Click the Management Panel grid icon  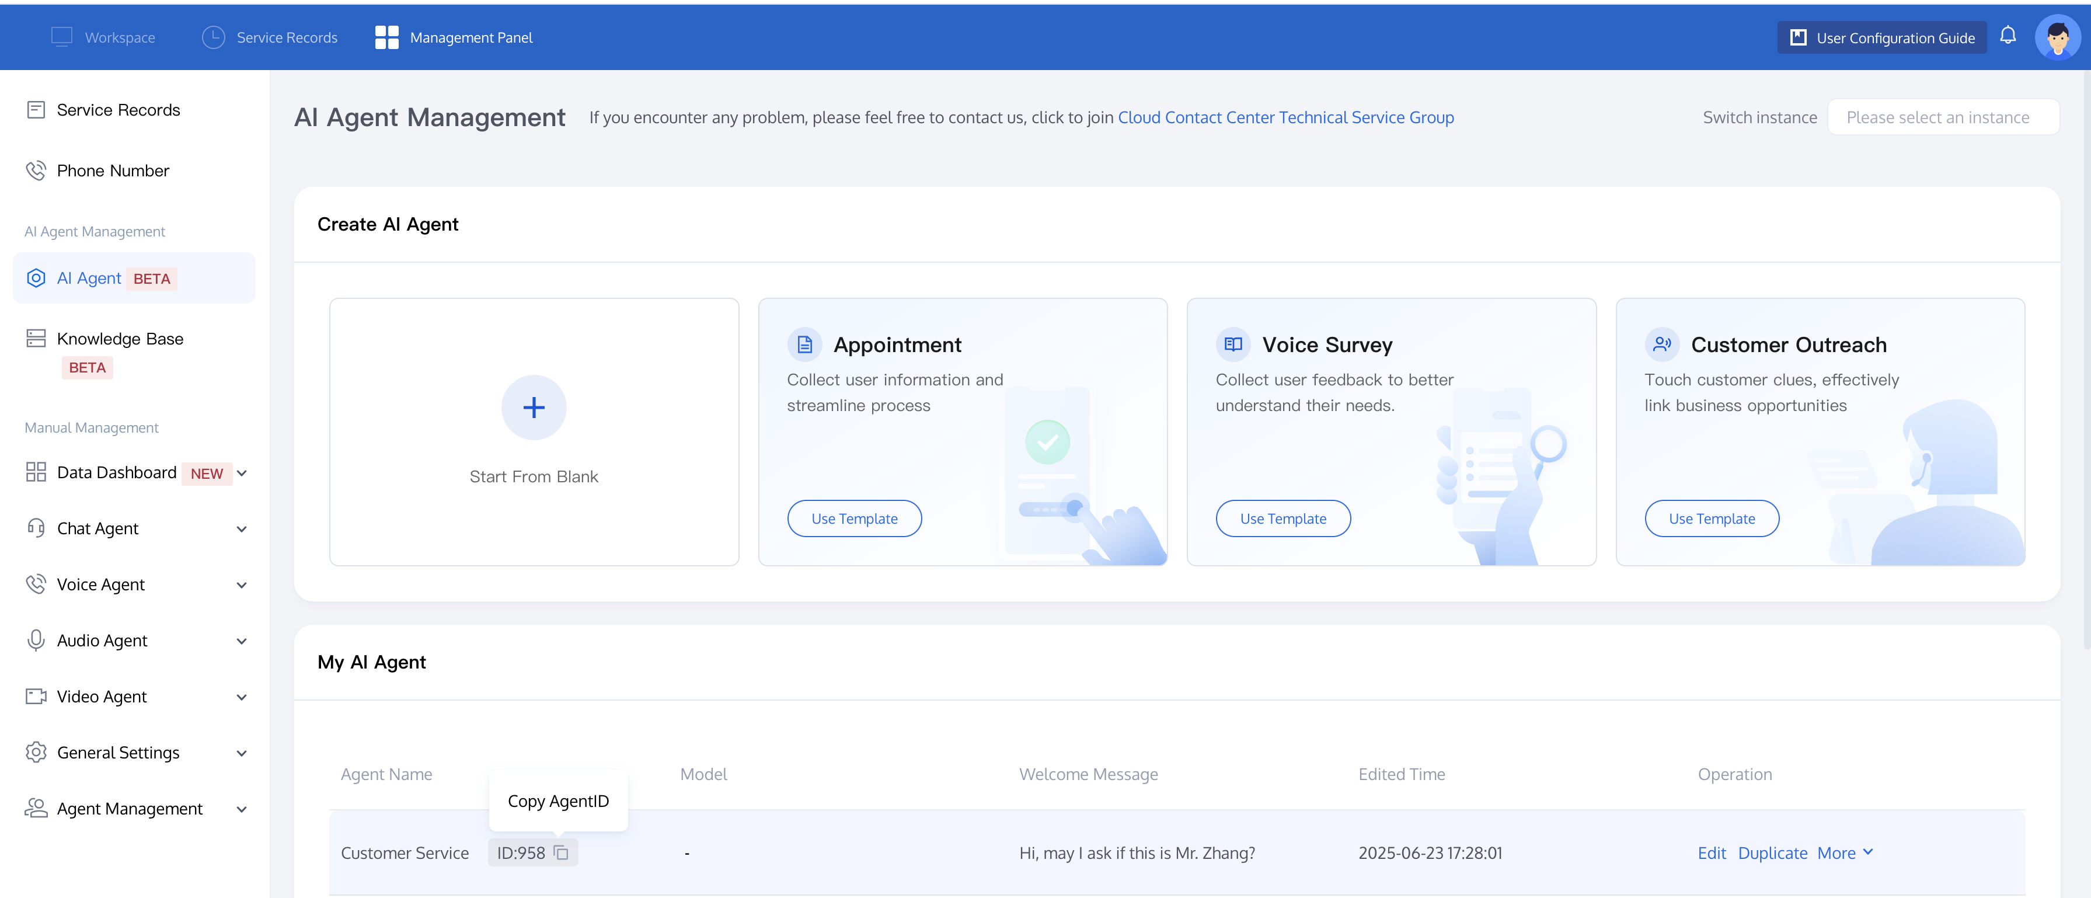coord(386,37)
